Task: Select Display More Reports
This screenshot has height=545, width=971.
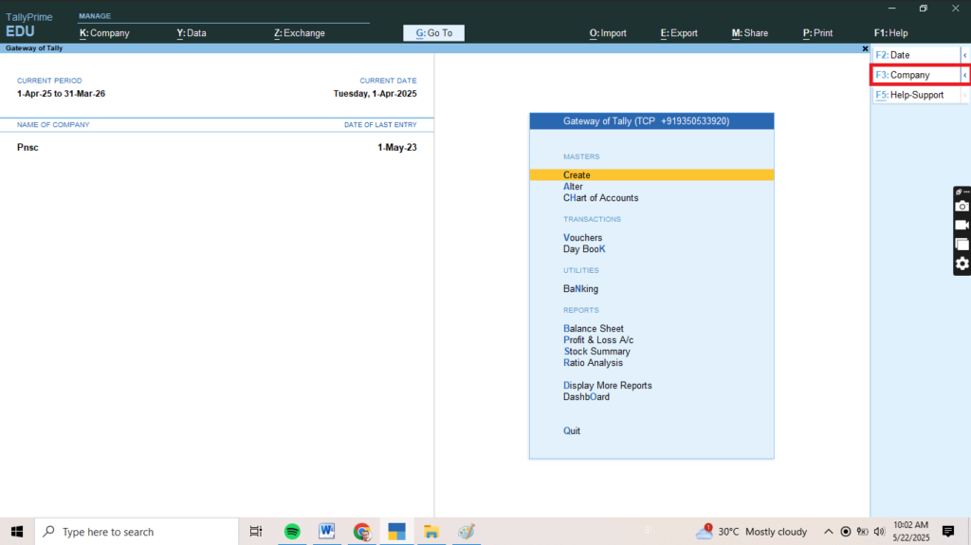Action: (608, 385)
